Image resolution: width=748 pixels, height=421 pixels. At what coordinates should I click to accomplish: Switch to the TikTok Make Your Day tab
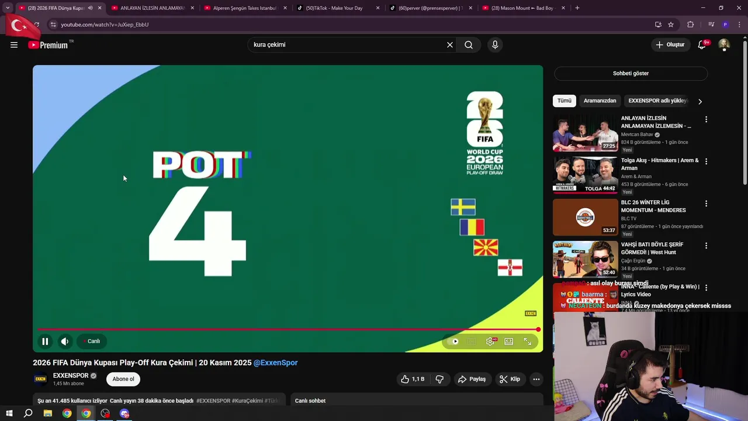[338, 8]
